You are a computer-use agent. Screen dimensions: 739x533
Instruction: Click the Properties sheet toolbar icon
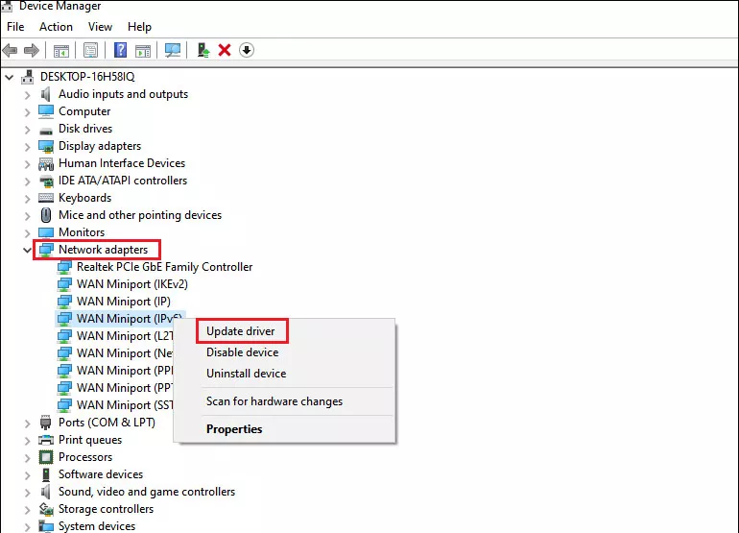[x=90, y=50]
